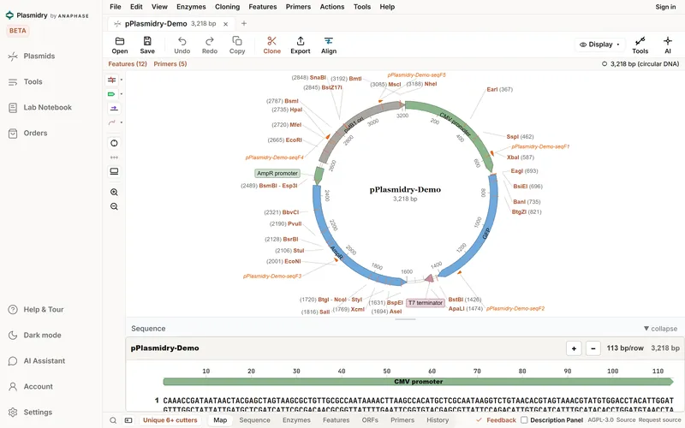
Task: Switch to the bottom Enzymes tab
Action: [x=296, y=420]
